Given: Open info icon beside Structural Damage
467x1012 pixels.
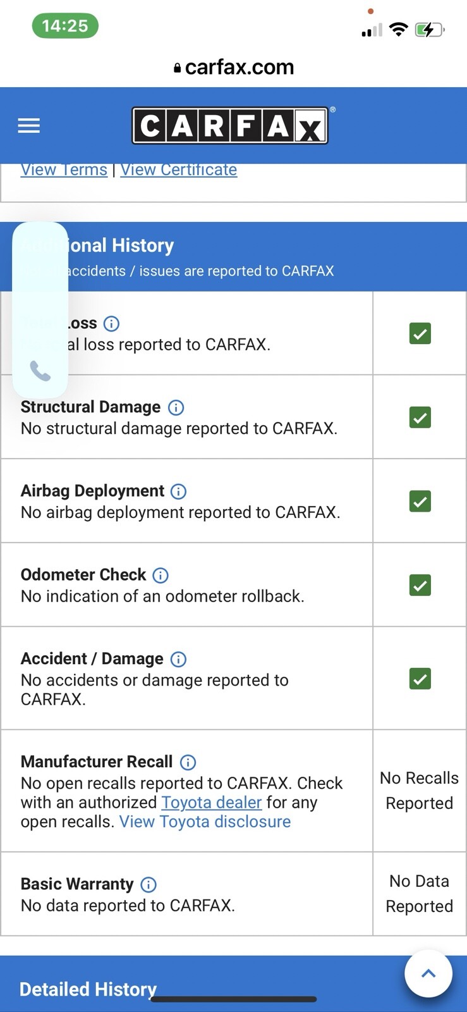Looking at the screenshot, I should pos(176,407).
